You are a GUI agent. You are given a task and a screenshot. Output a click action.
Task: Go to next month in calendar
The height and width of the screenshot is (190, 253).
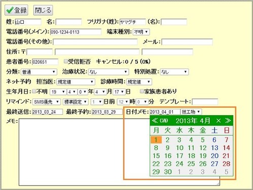pos(228,120)
